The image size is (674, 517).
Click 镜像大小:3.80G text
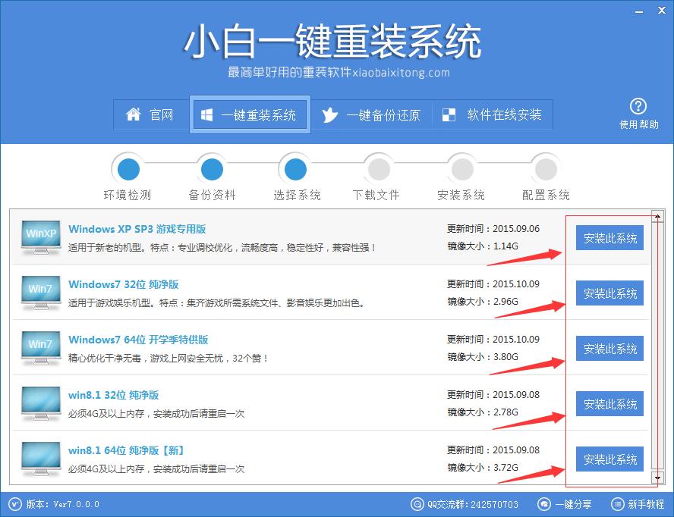[x=482, y=357]
